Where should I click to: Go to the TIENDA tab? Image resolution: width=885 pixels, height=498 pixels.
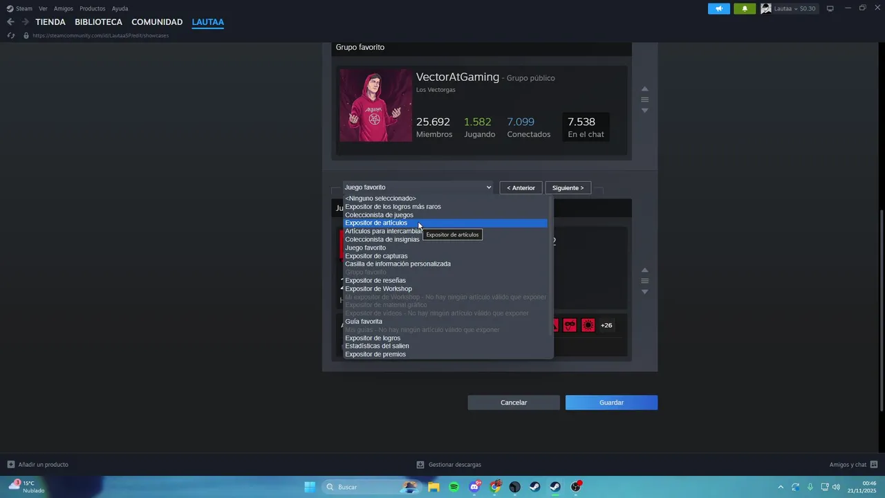(50, 22)
